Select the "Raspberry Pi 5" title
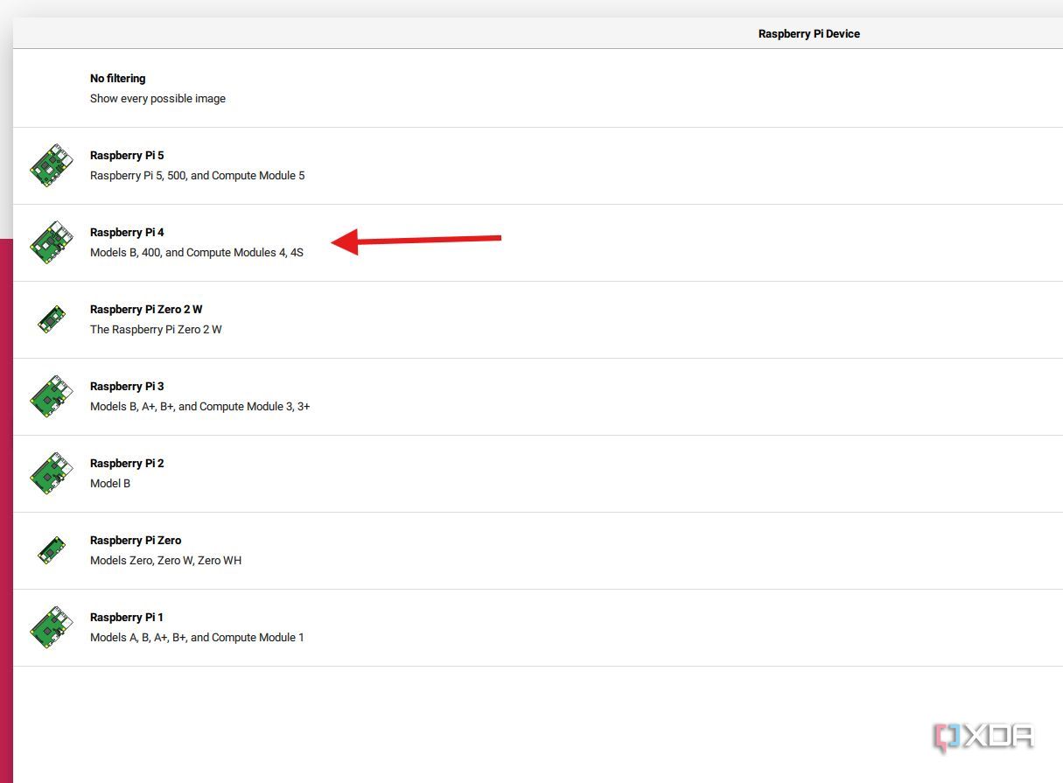1063x783 pixels. pyautogui.click(x=127, y=156)
